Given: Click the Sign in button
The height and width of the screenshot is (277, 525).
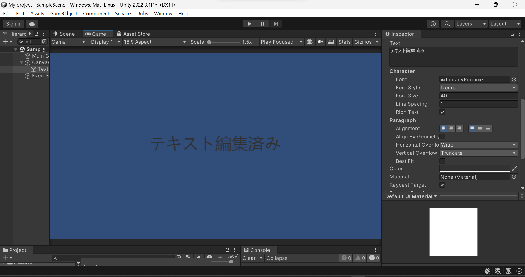Looking at the screenshot, I should (x=14, y=24).
